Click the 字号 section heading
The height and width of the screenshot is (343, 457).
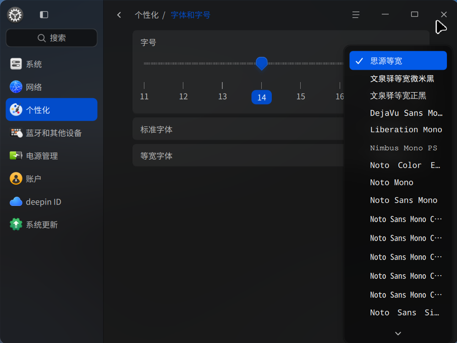click(149, 43)
